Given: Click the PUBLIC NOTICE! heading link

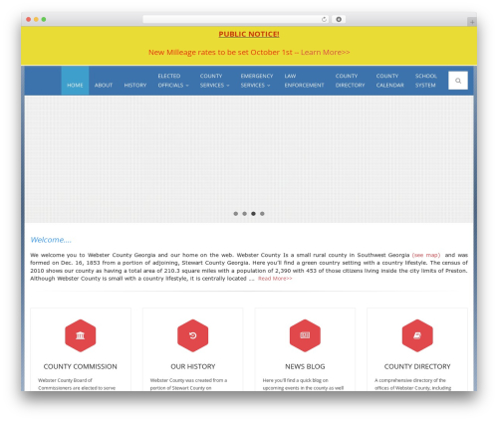Looking at the screenshot, I should tap(249, 34).
